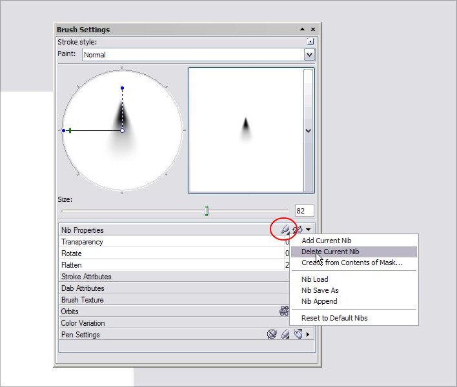The image size is (457, 387).
Task: Click the green flatten handle on the dial
Action: tap(70, 130)
